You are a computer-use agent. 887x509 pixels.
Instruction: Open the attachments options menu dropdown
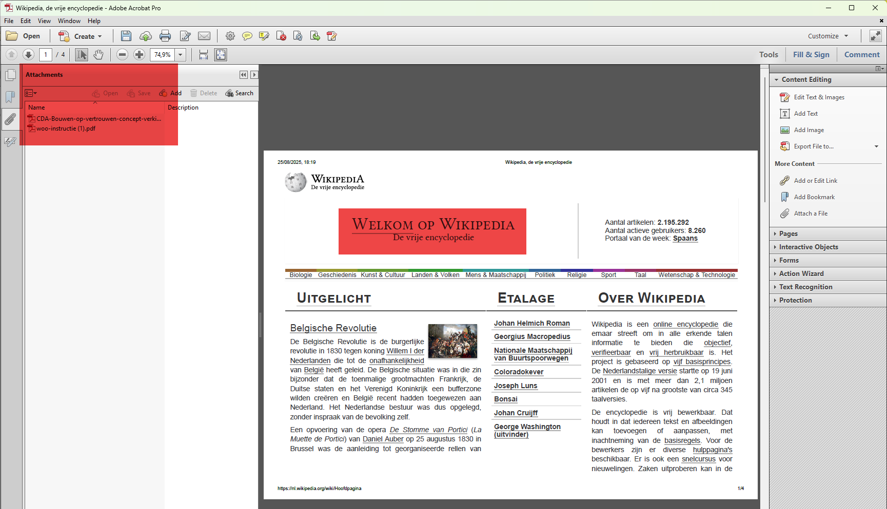(31, 93)
